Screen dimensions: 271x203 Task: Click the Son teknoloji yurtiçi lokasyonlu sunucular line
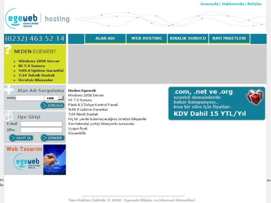click(x=101, y=124)
